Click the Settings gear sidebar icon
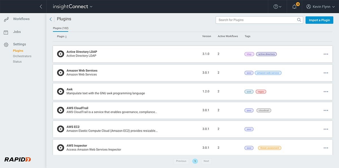 [x=6, y=45]
